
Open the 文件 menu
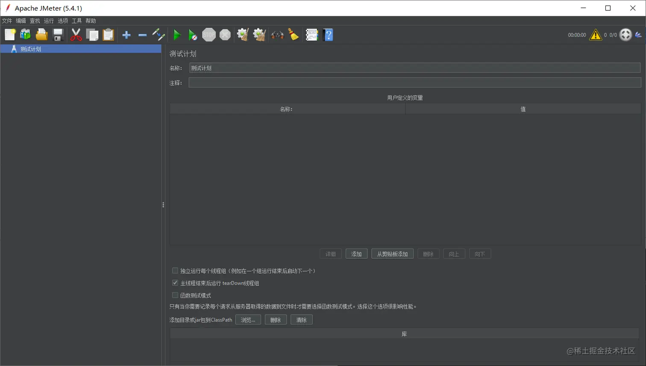coord(7,20)
